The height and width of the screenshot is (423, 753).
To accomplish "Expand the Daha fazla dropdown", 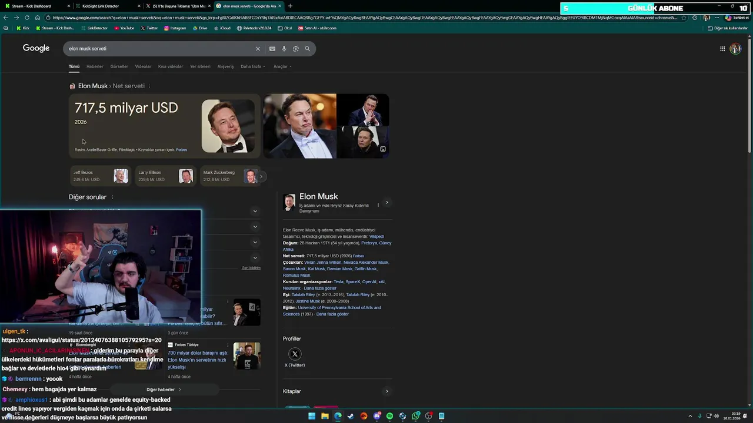I will [253, 66].
